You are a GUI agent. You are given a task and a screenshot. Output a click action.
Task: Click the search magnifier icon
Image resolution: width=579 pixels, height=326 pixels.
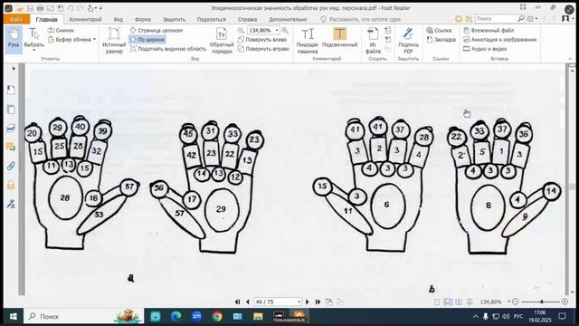point(521,18)
